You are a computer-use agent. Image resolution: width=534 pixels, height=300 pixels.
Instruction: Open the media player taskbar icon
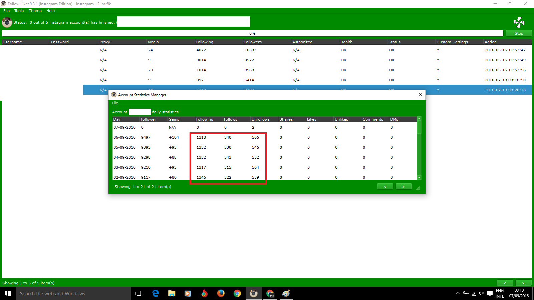click(188, 293)
